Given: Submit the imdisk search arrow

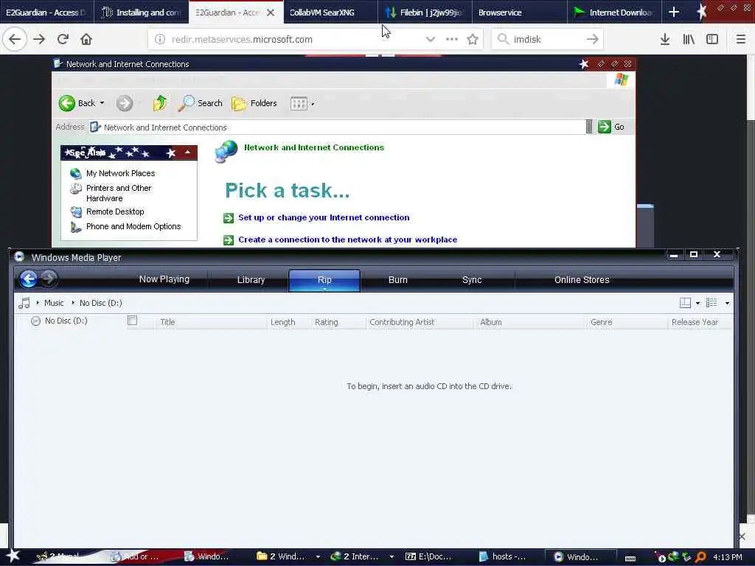Looking at the screenshot, I should (593, 40).
